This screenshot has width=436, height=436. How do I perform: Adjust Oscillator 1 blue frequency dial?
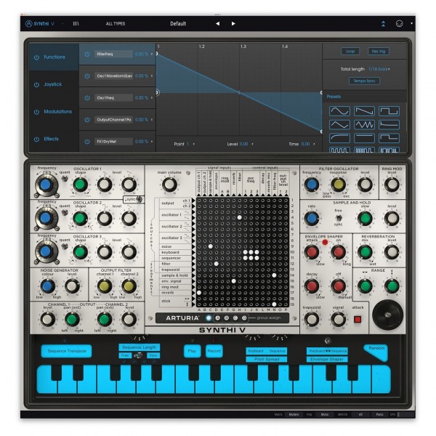47,185
